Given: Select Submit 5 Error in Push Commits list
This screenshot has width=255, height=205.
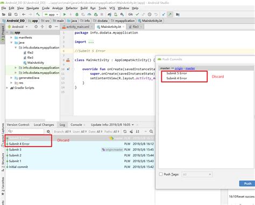Looking at the screenshot, I should point(176,73).
